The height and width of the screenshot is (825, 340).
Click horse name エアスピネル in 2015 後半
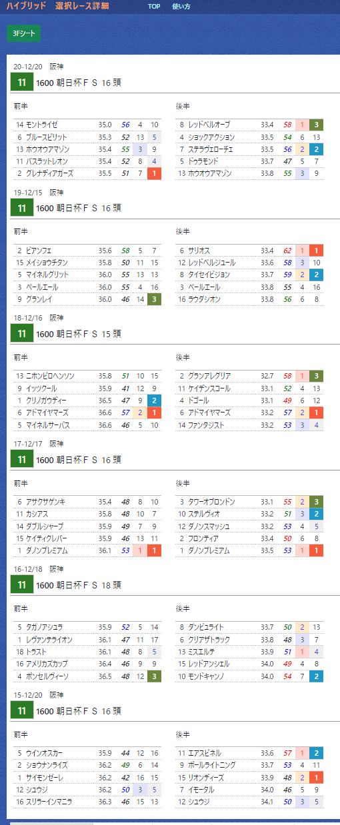pyautogui.click(x=205, y=753)
